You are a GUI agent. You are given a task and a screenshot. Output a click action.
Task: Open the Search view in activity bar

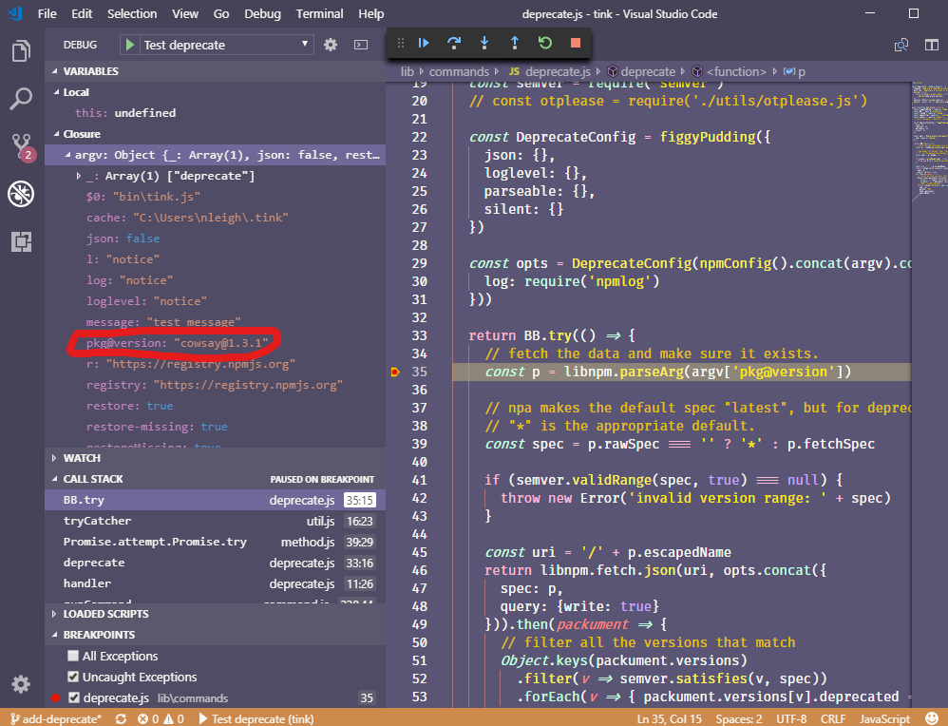point(21,98)
